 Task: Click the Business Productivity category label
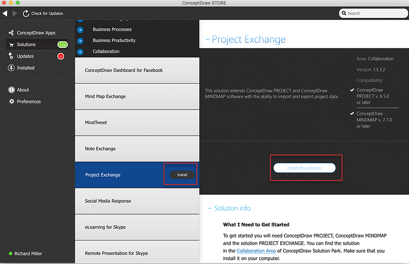(114, 40)
